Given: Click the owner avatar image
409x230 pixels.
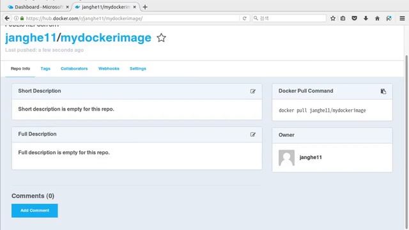Looking at the screenshot, I should pyautogui.click(x=286, y=158).
